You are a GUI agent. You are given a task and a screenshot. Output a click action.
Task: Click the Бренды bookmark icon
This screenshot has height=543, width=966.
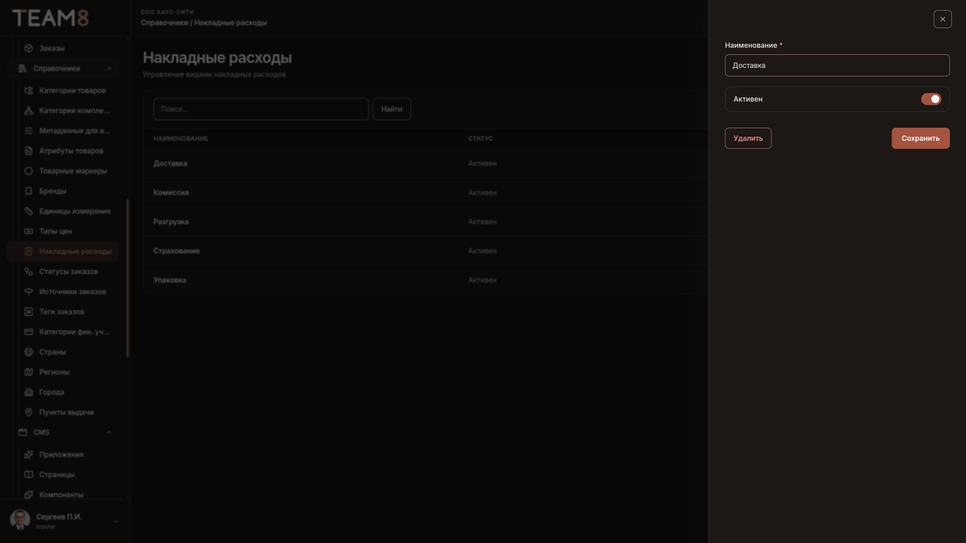point(28,191)
